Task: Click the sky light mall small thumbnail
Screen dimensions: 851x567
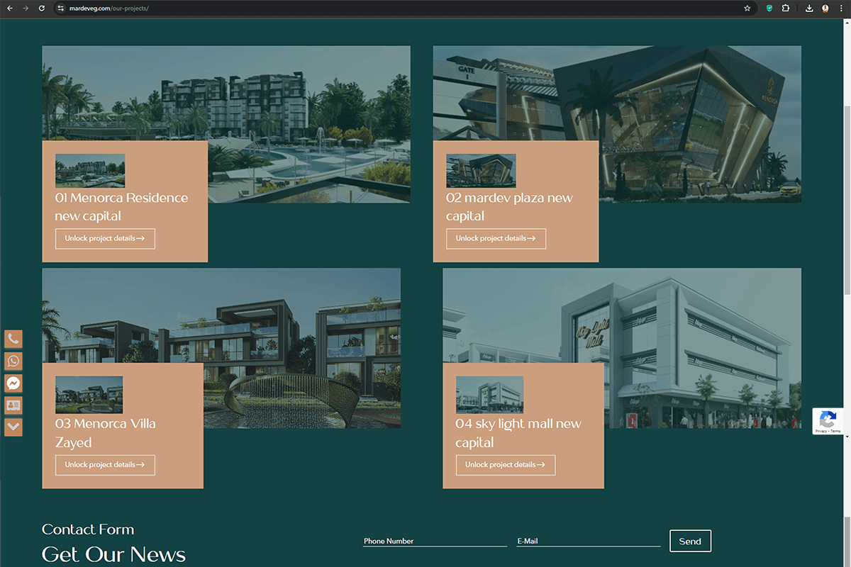Action: 489,395
